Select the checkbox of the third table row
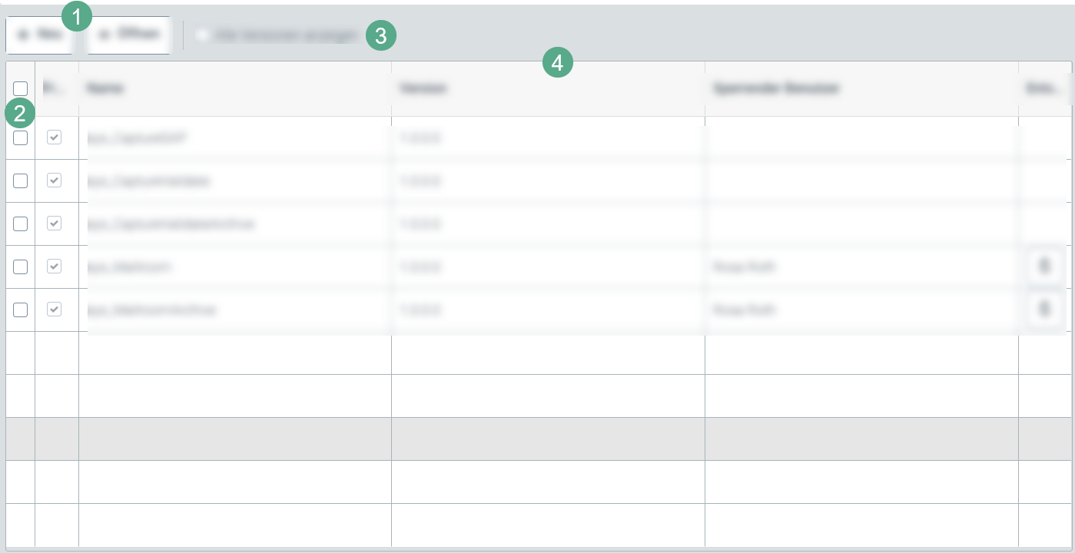The image size is (1075, 553). coord(20,224)
